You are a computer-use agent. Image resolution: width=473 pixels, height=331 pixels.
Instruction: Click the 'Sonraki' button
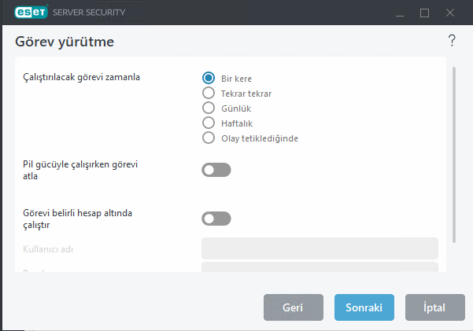(x=364, y=307)
